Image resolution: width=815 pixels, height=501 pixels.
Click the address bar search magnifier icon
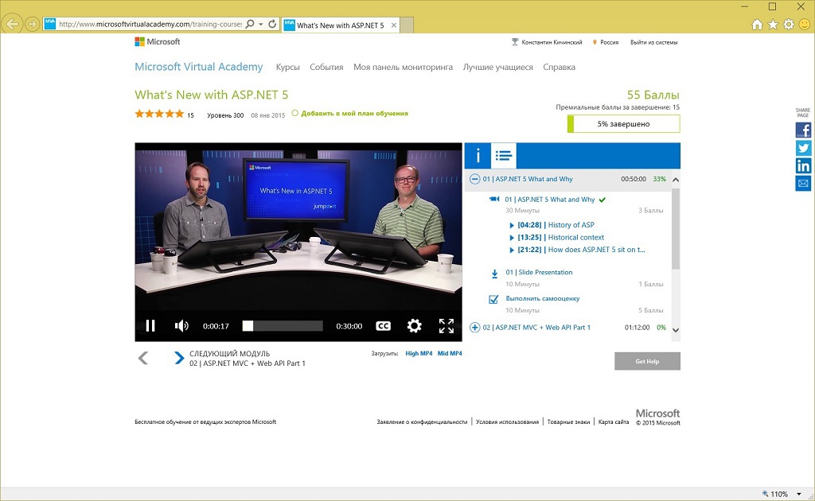tap(250, 24)
